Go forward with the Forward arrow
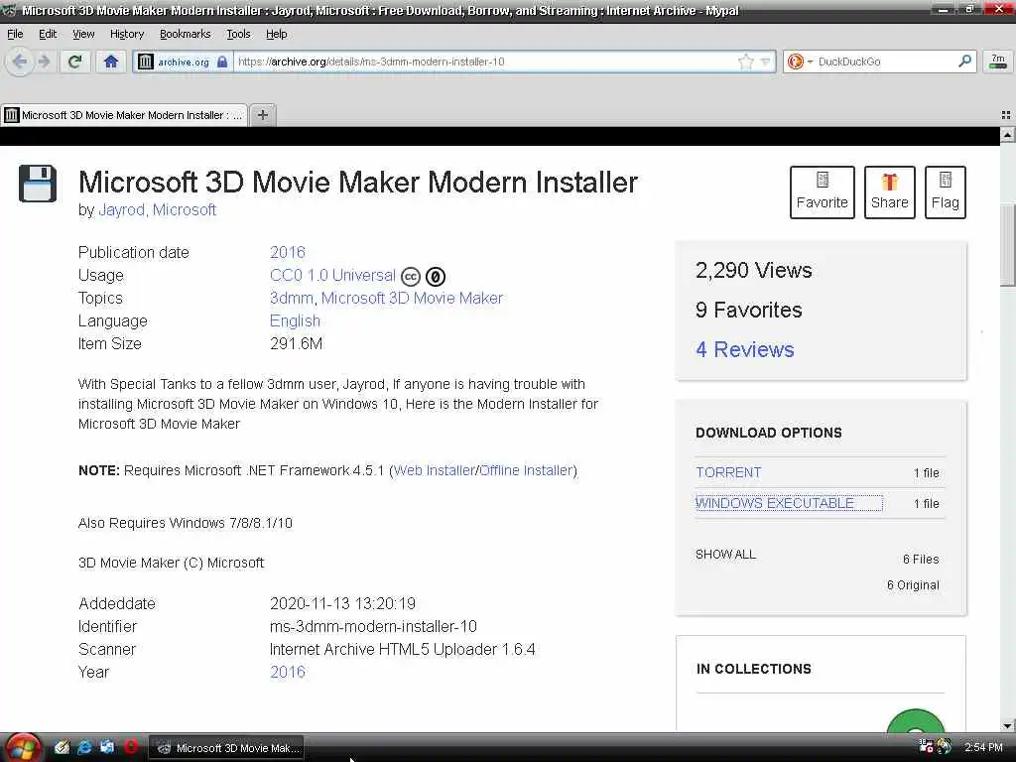This screenshot has height=762, width=1016. (44, 62)
